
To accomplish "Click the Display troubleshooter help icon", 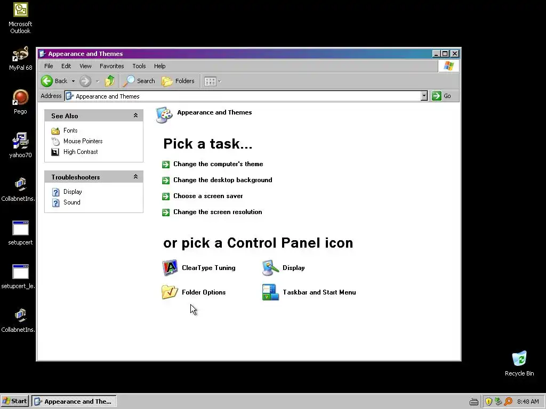I will pos(55,192).
